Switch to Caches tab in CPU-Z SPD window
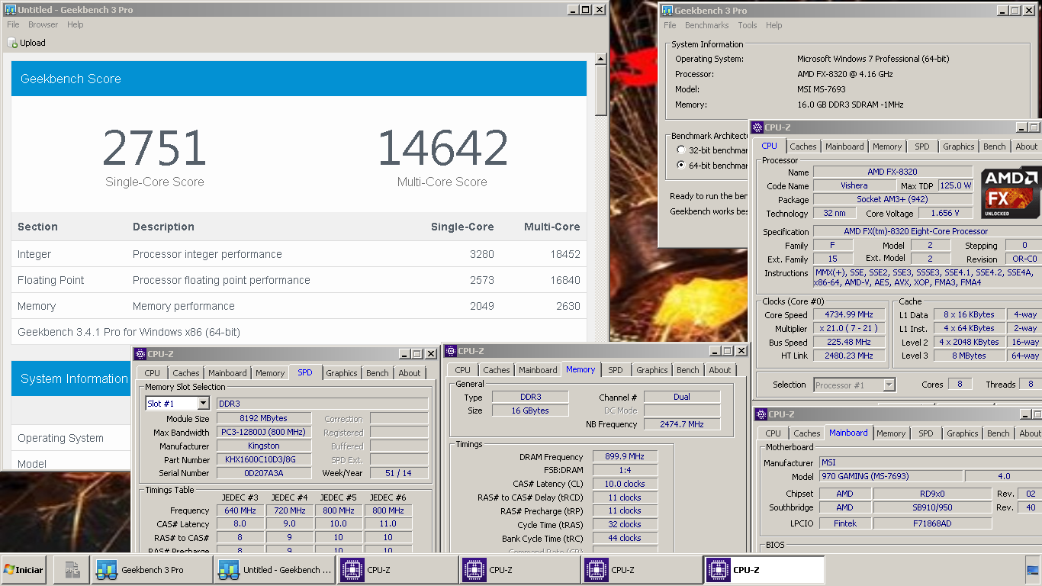Screen dimensions: 1042x586 [185, 373]
